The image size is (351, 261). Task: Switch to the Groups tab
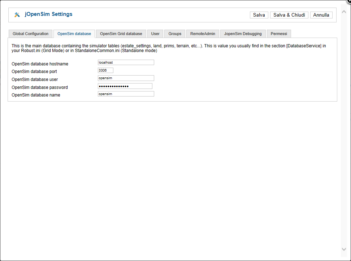pyautogui.click(x=175, y=34)
